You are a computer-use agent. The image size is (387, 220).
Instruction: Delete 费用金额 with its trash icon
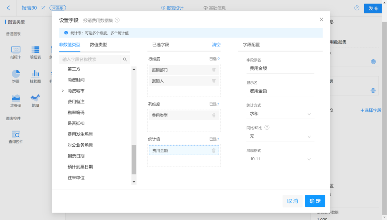[x=214, y=151]
